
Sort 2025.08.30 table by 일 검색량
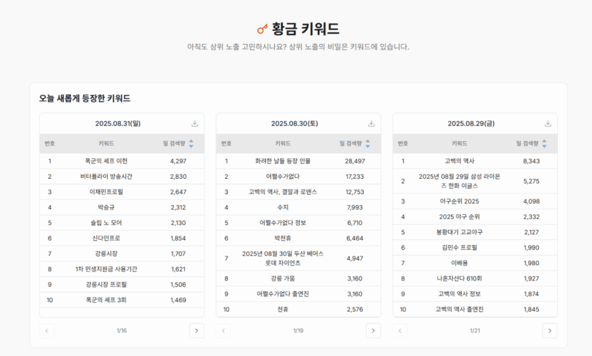(x=368, y=144)
